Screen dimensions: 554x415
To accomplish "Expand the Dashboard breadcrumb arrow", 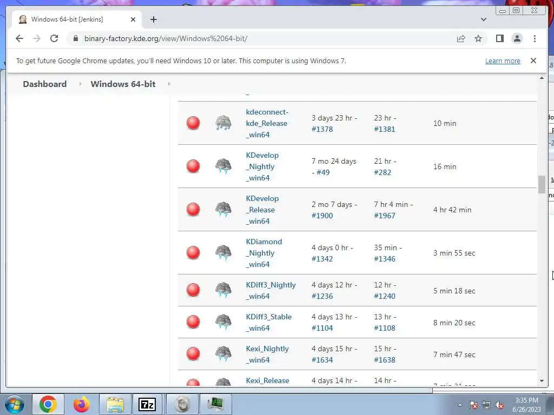I will point(80,84).
